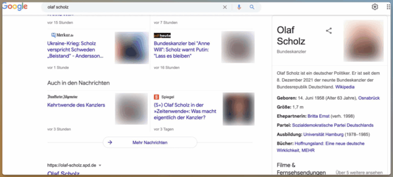Click the Olaf Scholz portrait image
This screenshot has width=393, height=177.
click(364, 41)
